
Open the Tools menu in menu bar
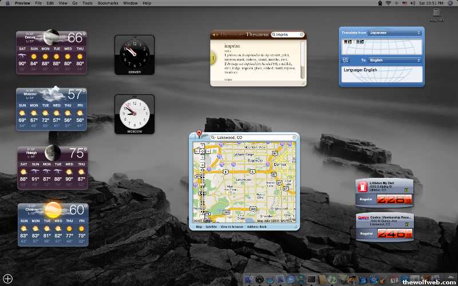click(x=87, y=3)
